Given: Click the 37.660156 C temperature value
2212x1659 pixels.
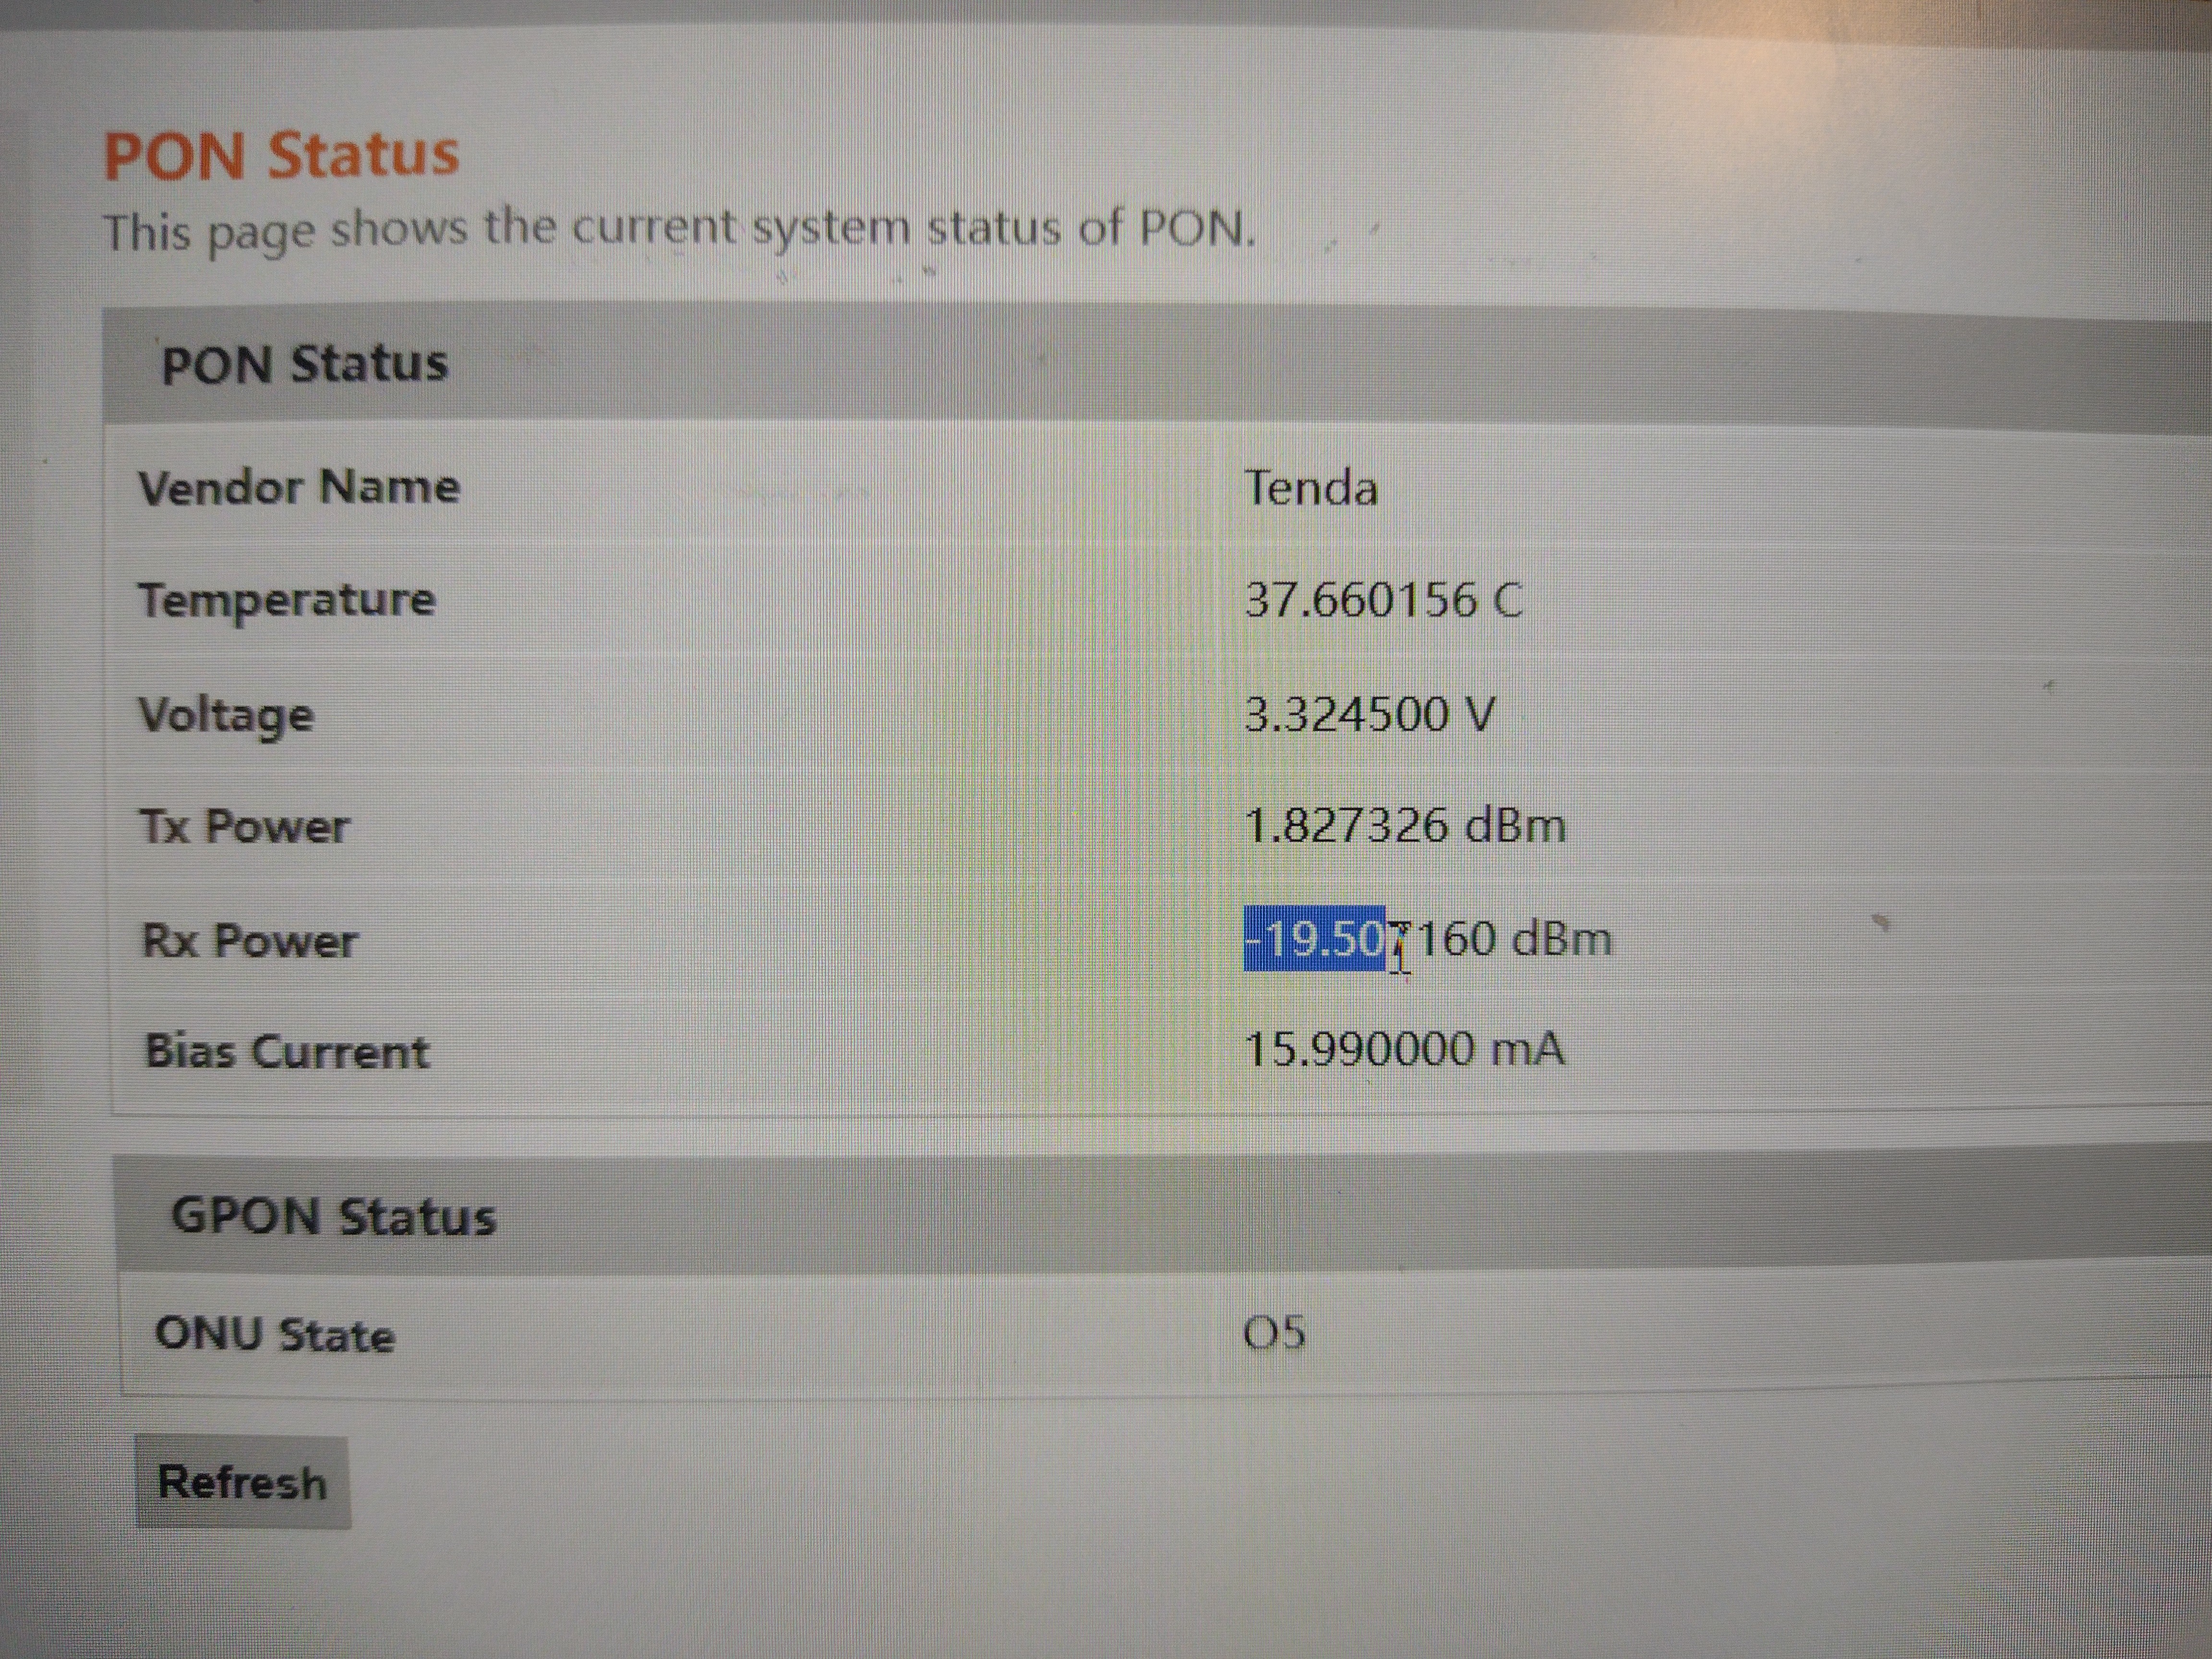Looking at the screenshot, I should click(x=1383, y=601).
